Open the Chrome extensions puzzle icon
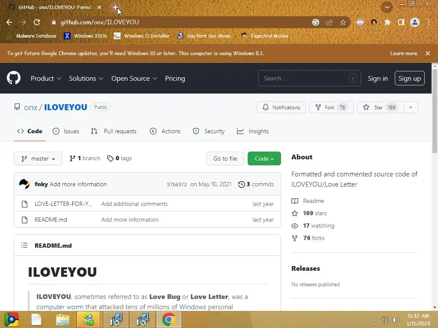Viewport: 438px width, 328px height. point(388,22)
